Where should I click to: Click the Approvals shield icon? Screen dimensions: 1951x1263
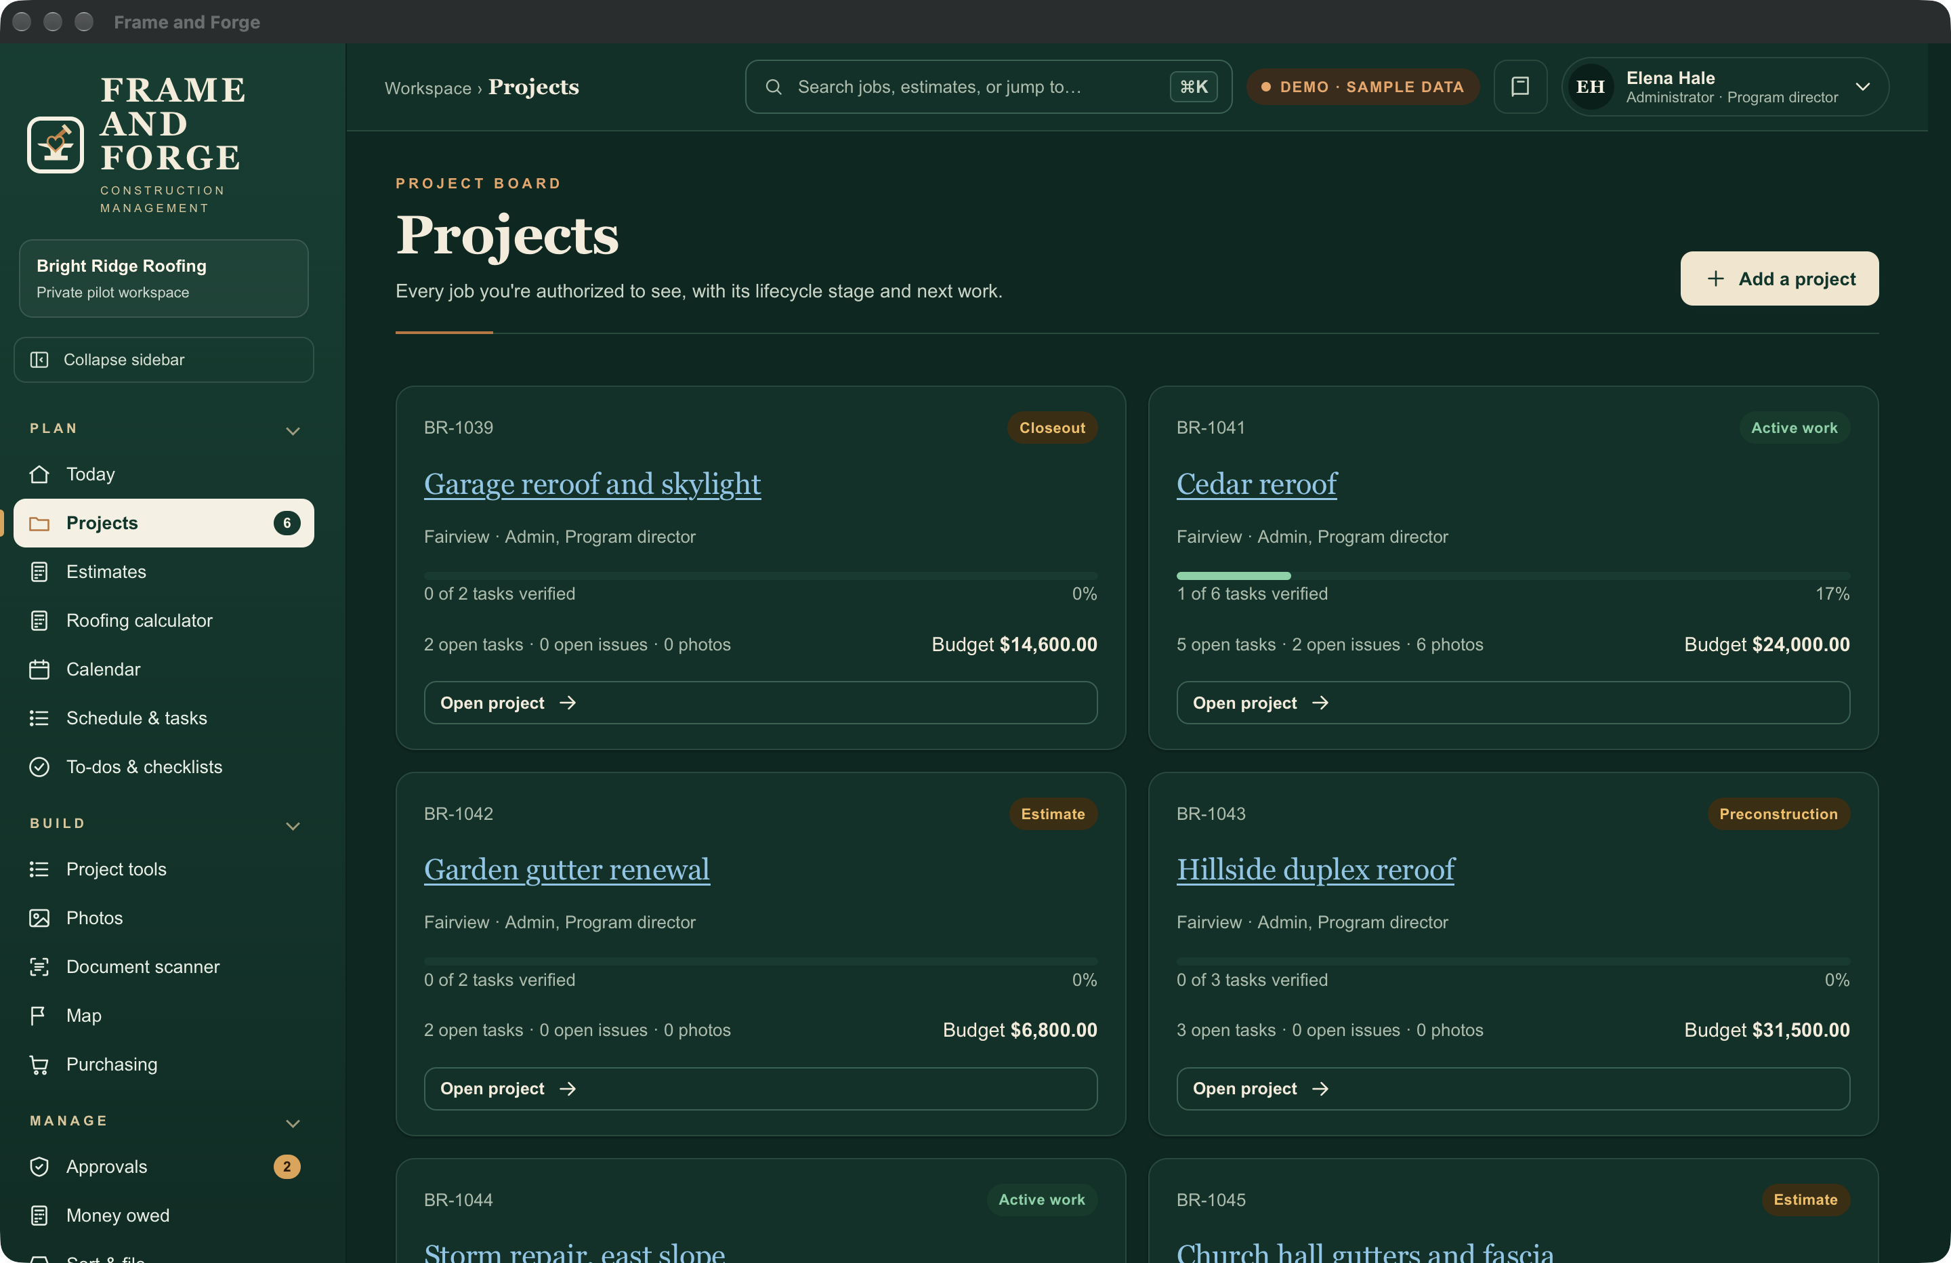click(x=39, y=1167)
